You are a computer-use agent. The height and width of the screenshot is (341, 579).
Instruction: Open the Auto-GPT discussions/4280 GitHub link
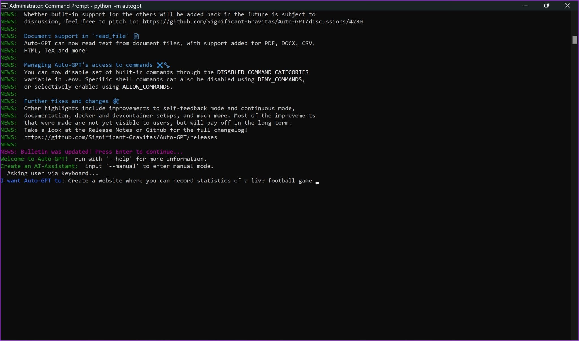pyautogui.click(x=252, y=21)
